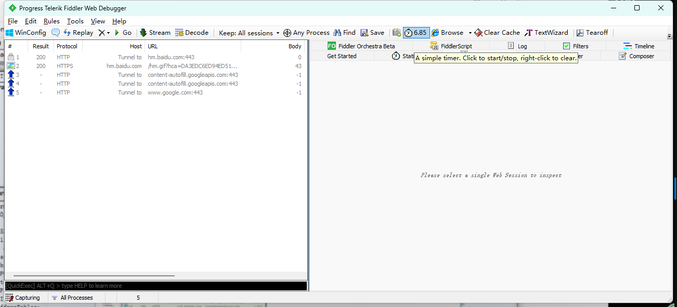This screenshot has width=677, height=307.
Task: Sort sessions by Protocol column
Action: 67,46
